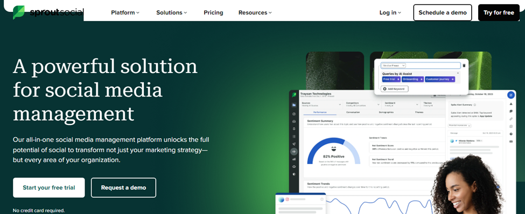
Task: Select the star icon in dashboard sidebar
Action: click(x=294, y=174)
